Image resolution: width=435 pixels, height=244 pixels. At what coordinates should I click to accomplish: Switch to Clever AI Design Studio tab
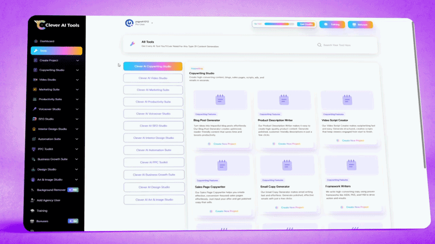pyautogui.click(x=153, y=187)
